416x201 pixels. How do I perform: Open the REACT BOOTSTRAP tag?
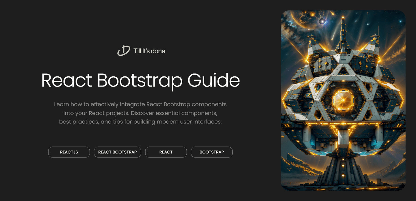[118, 152]
